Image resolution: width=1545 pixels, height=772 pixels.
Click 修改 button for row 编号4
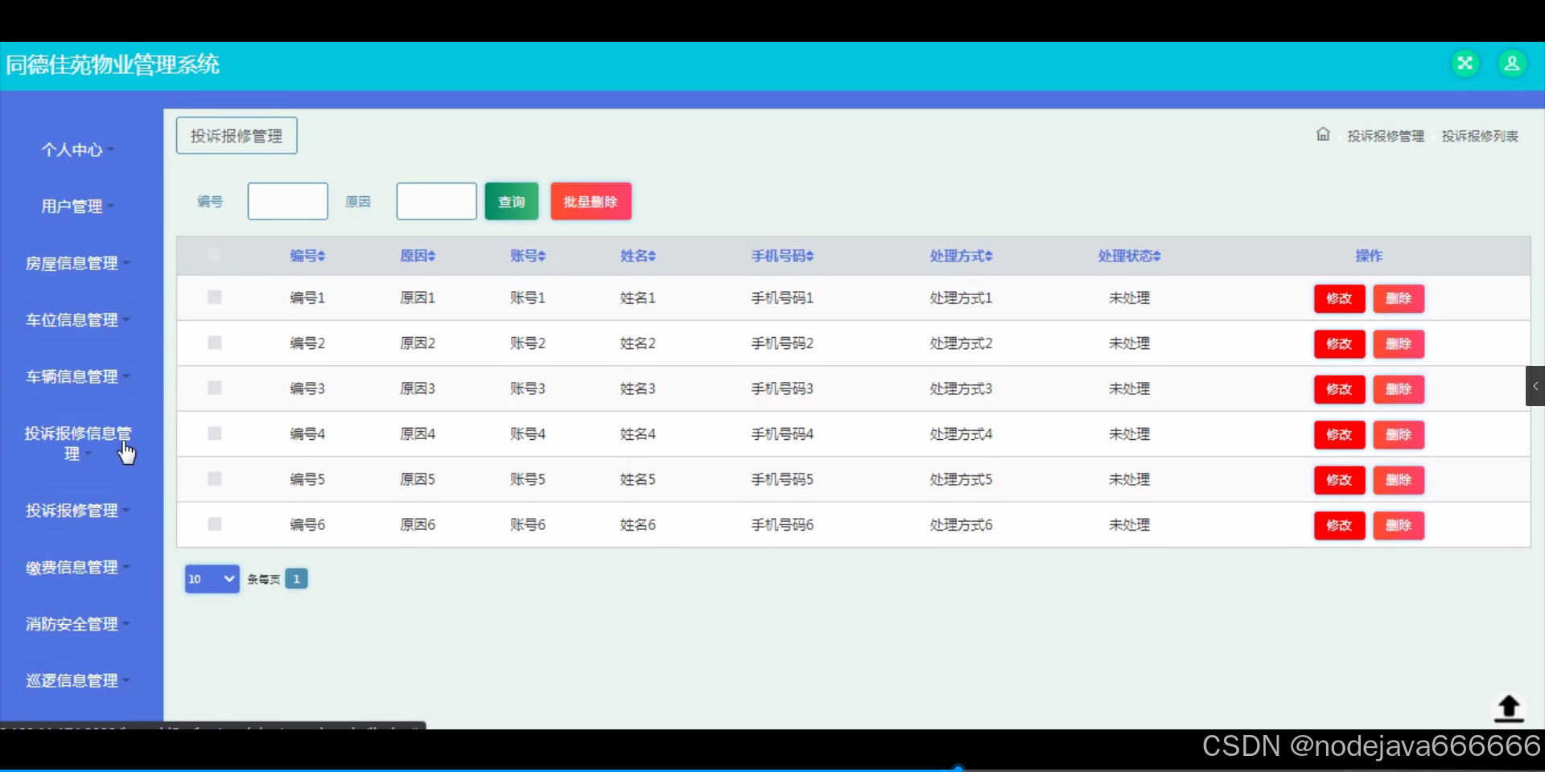[1339, 434]
